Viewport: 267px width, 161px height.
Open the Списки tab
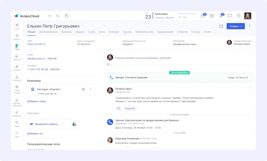coord(196,32)
